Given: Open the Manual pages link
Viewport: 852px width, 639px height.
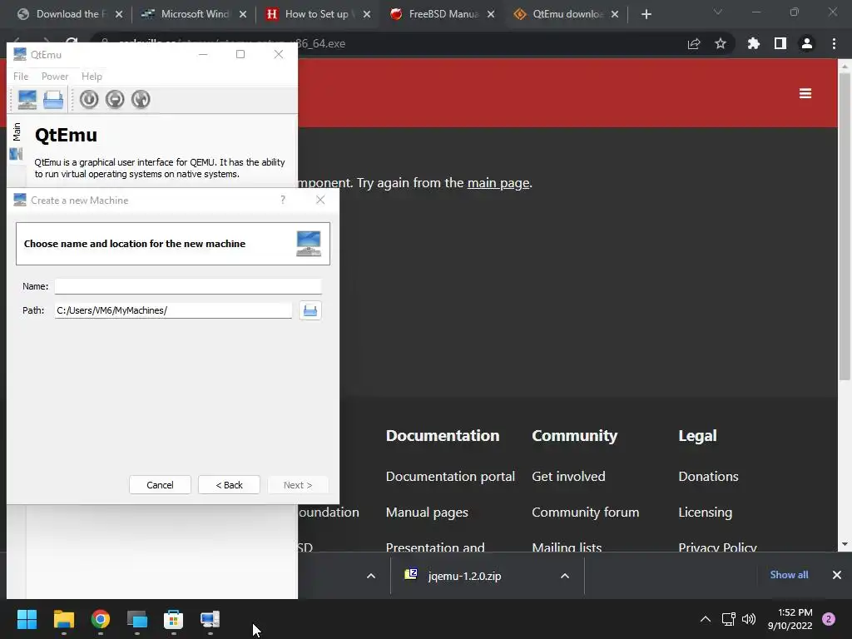Looking at the screenshot, I should point(427,513).
